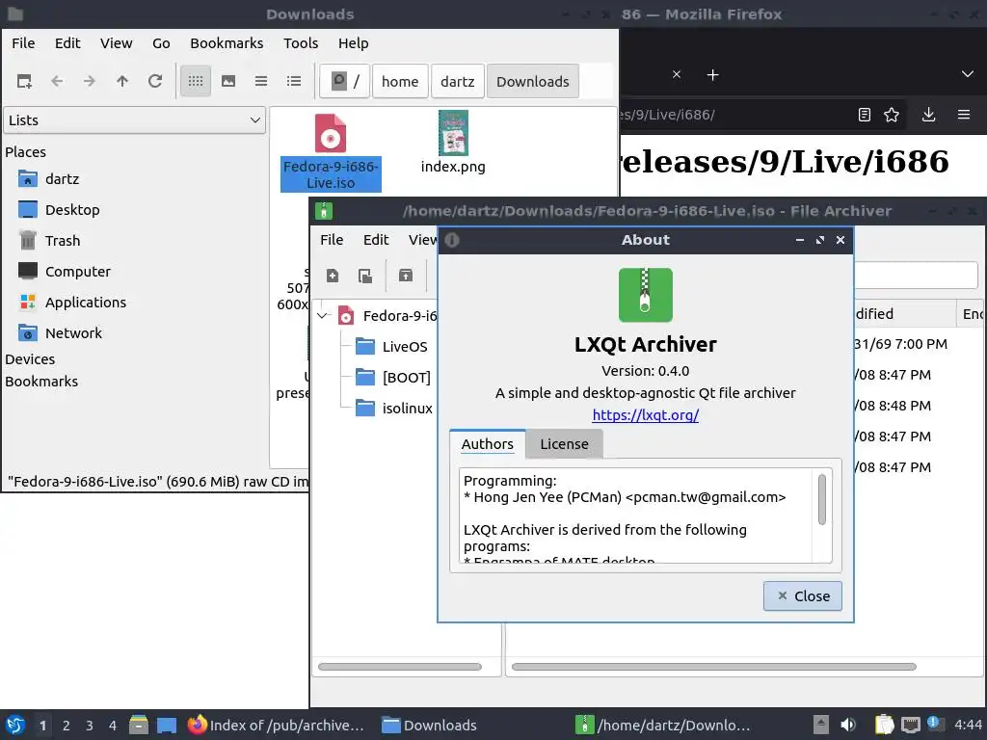Click the clipboard icon in system tray
The height and width of the screenshot is (740, 987).
tap(884, 725)
